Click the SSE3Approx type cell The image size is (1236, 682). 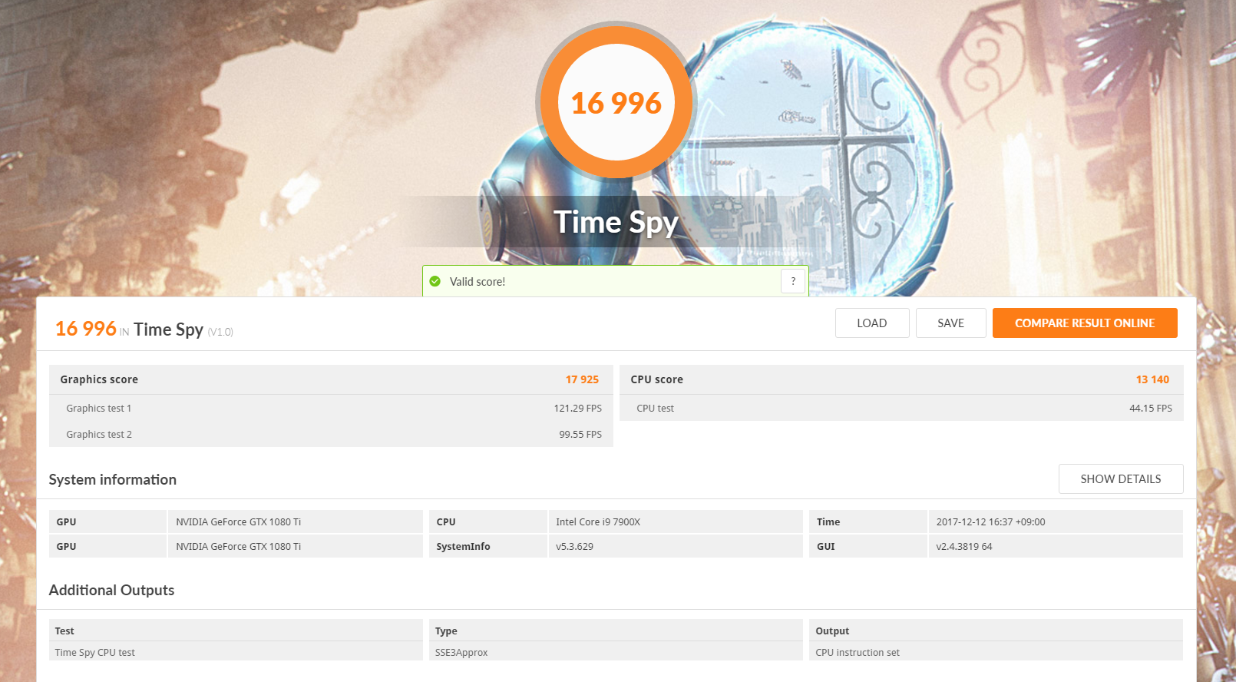(616, 651)
